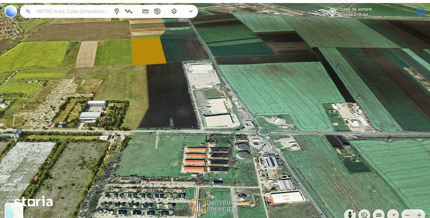Open Statie de sortare deseuri Arad label
The height and width of the screenshot is (218, 430).
pos(355,12)
